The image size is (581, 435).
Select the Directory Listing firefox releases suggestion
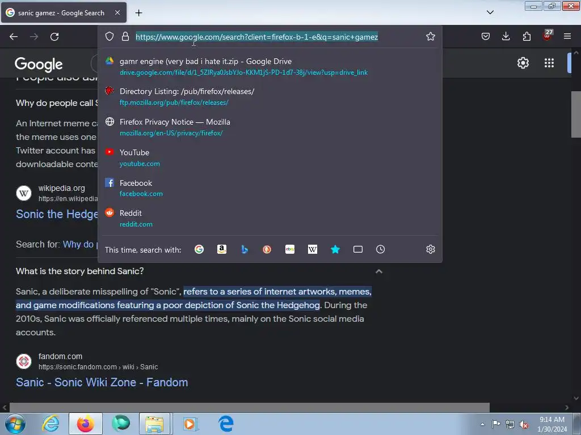tap(270, 96)
